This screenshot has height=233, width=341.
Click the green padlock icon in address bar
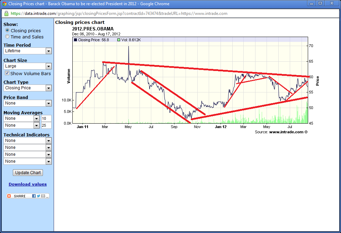pos(6,14)
